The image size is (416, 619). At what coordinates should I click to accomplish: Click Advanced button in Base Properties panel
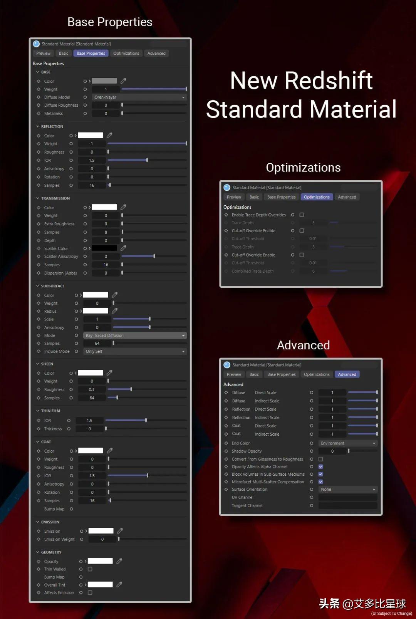[x=156, y=53]
